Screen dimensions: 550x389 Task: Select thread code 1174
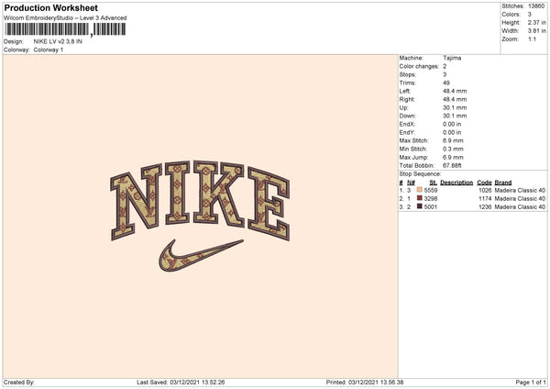pyautogui.click(x=485, y=199)
